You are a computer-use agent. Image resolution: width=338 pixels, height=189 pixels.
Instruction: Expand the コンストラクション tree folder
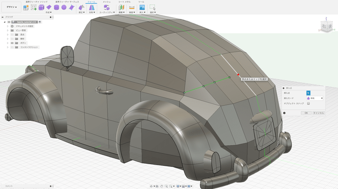click(7, 47)
